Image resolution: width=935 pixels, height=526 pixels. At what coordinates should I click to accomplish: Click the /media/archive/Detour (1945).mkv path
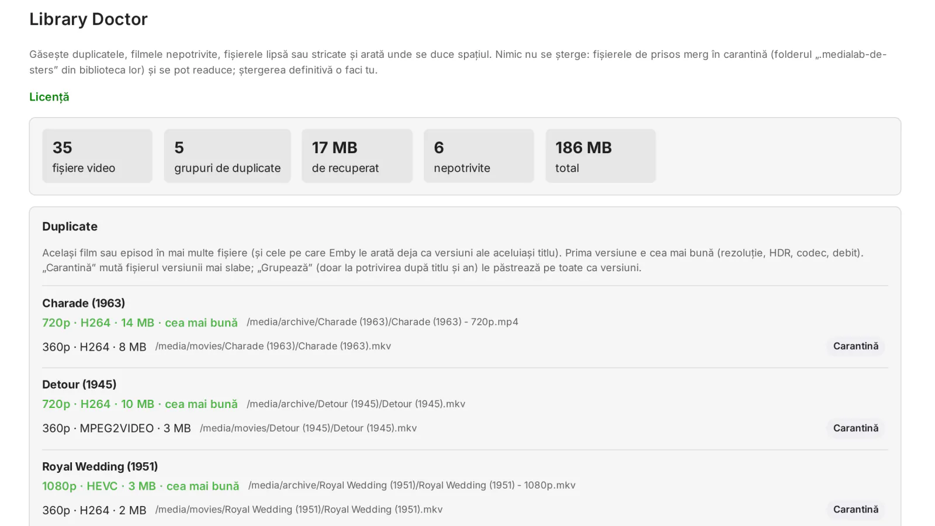tap(356, 404)
